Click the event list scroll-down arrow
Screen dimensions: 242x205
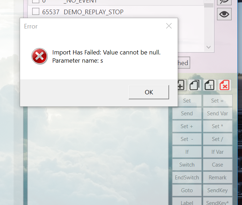coord(209,47)
